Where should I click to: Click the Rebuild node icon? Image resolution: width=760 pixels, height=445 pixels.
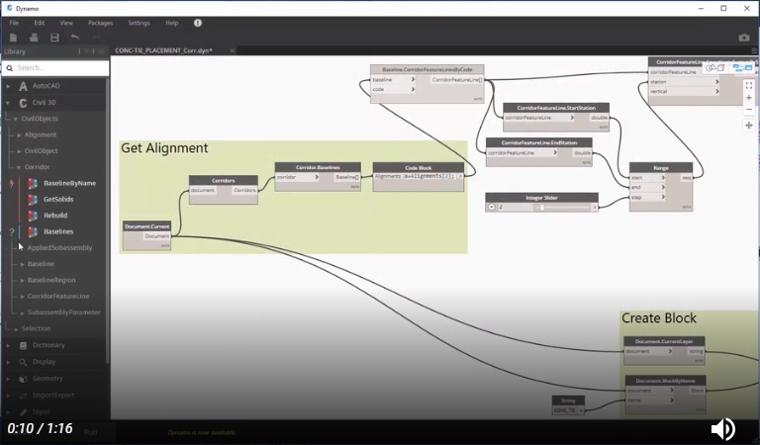pos(33,216)
